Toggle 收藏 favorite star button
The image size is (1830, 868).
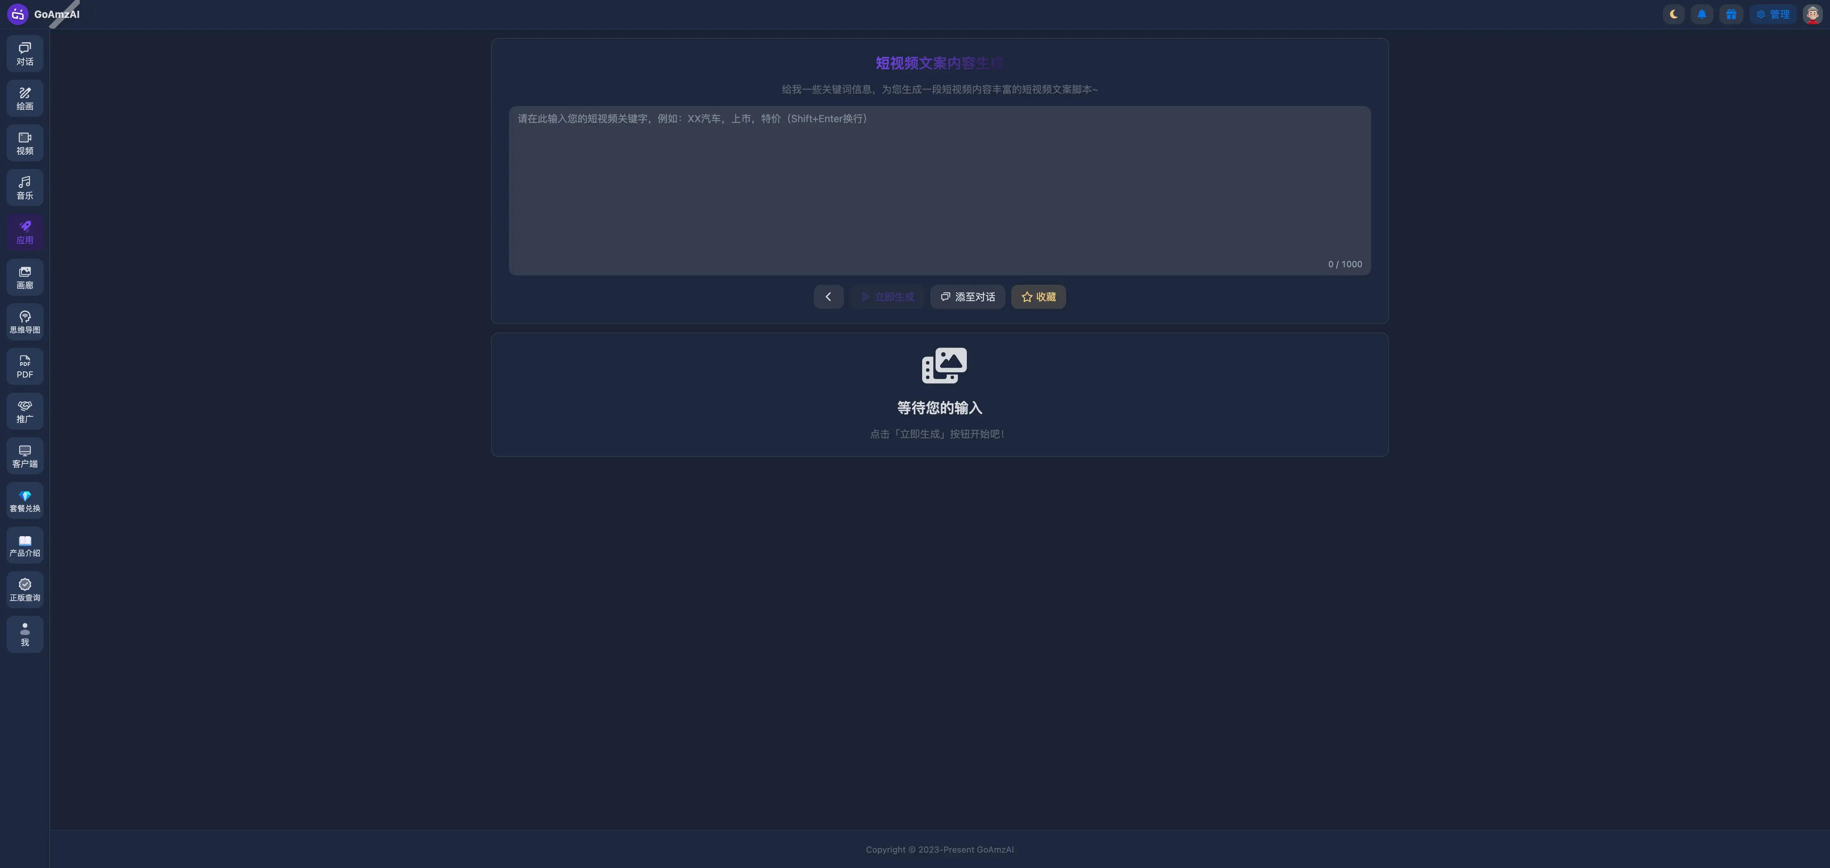tap(1039, 297)
